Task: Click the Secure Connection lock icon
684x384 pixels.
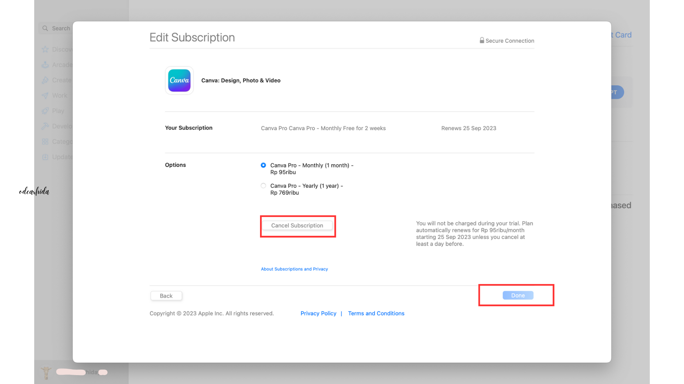Action: coord(482,41)
